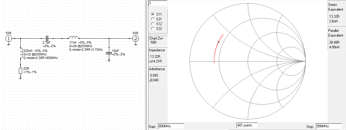The width and height of the screenshot is (346, 130).
Task: Click the reactance value +j14.21R
Action: click(156, 61)
